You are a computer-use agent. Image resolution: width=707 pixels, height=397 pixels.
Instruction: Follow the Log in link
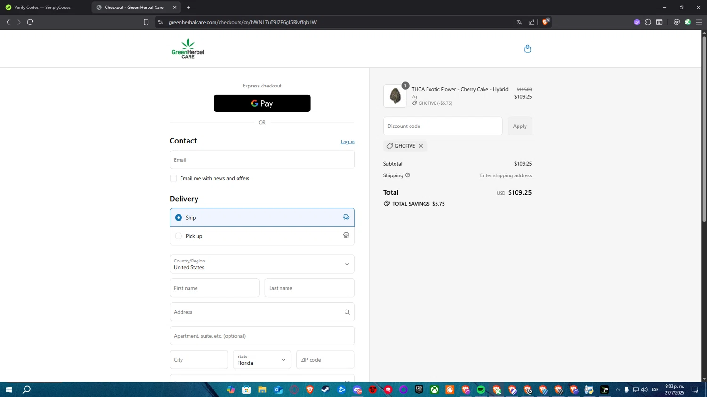(x=348, y=142)
